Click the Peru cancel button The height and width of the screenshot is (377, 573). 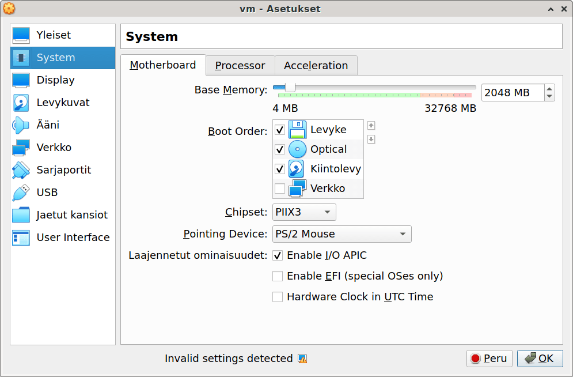[x=489, y=359]
